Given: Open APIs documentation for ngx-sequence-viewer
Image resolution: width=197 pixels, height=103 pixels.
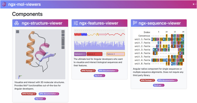Looking at the screenshot, I should (x=167, y=80).
